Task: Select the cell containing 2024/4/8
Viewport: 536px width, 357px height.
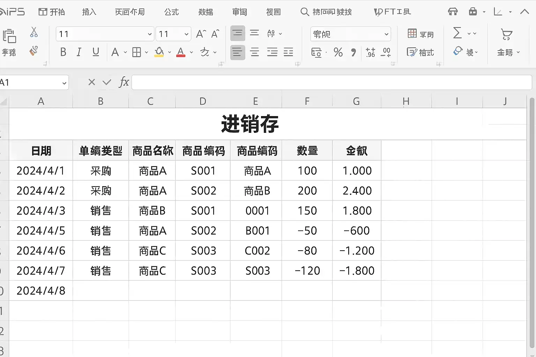Action: (x=41, y=290)
